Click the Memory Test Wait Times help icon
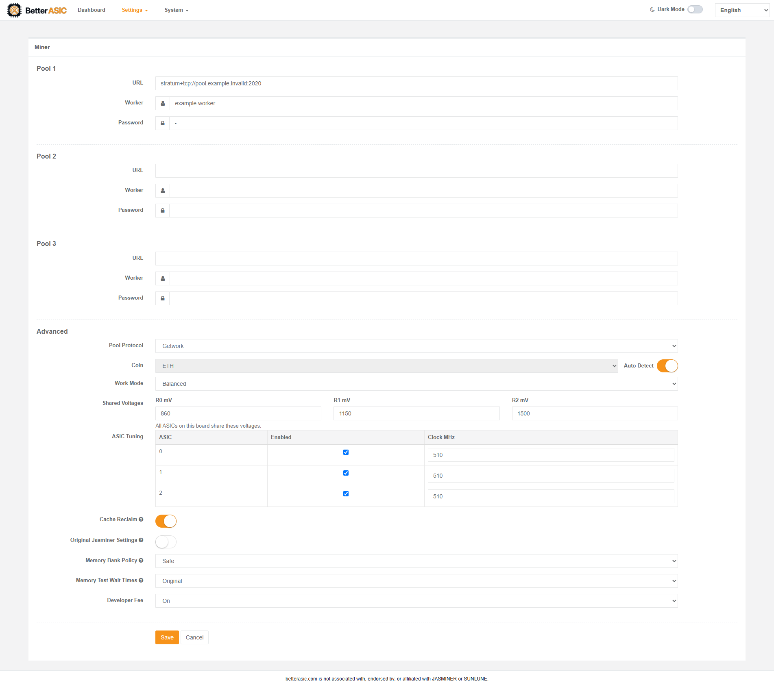774x687 pixels. tap(141, 580)
